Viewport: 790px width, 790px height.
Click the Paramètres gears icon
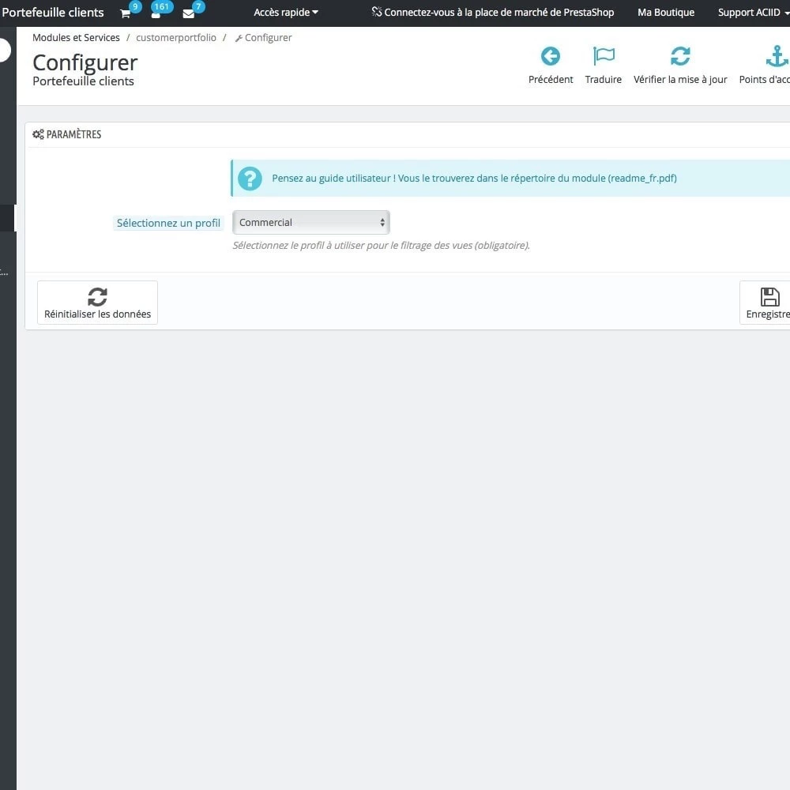pos(38,134)
